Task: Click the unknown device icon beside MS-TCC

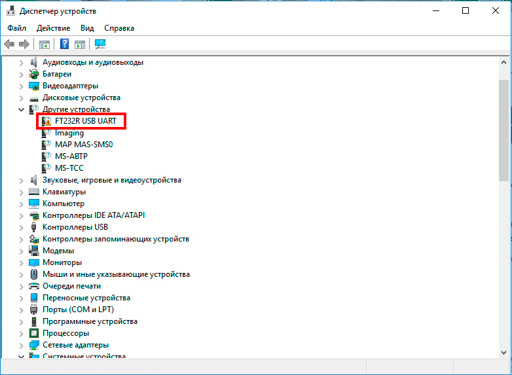Action: pyautogui.click(x=46, y=168)
